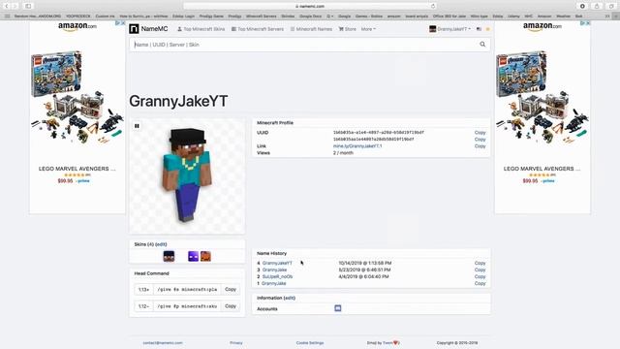
Task: Click the Safari address bar
Action: tap(310, 6)
